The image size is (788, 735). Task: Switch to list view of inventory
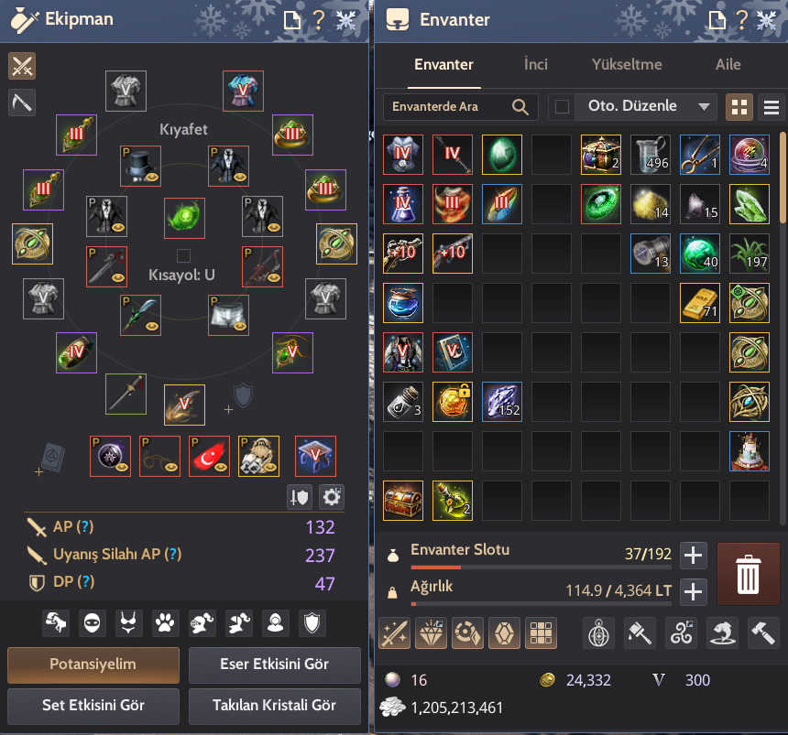[772, 107]
